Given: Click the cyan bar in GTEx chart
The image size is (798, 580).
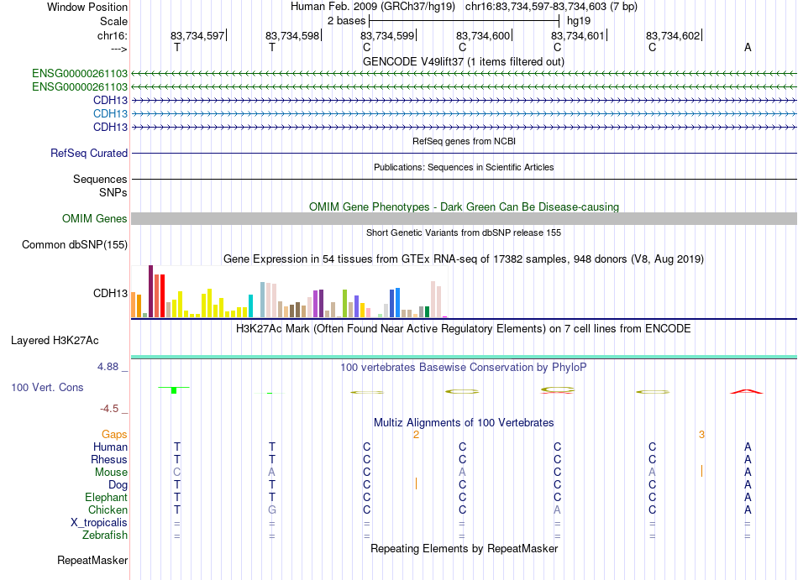Looking at the screenshot, I should [x=250, y=306].
